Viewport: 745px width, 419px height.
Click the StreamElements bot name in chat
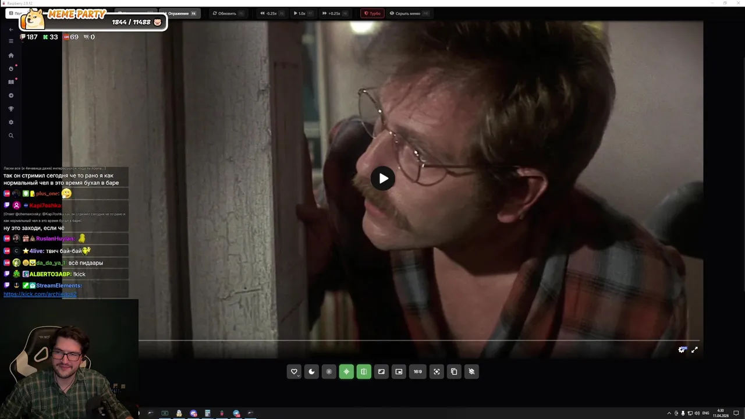coord(59,286)
